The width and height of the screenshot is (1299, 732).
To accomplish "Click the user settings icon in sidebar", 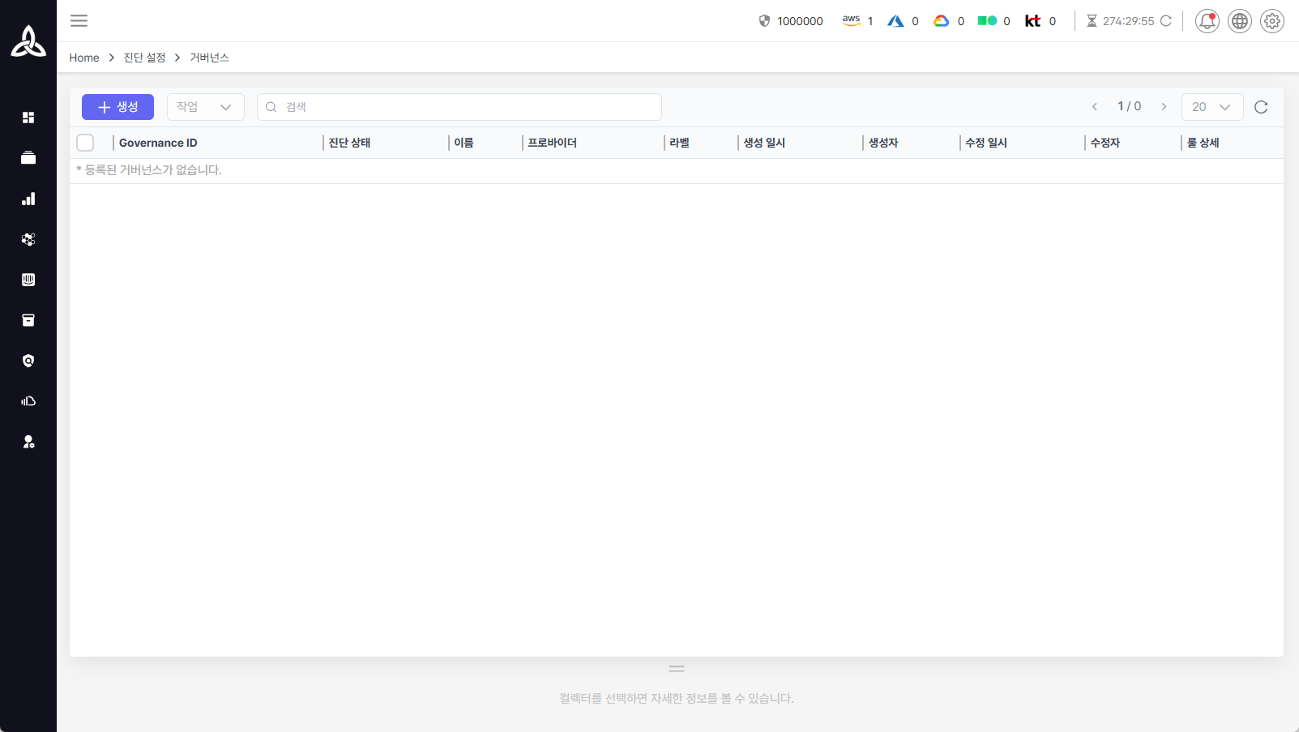I will point(28,442).
